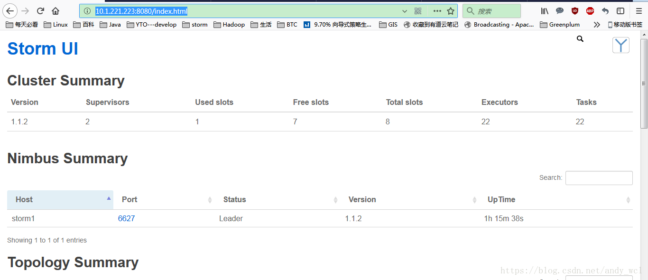The image size is (648, 280).
Task: Open the Linux bookmarks folder
Action: (56, 25)
